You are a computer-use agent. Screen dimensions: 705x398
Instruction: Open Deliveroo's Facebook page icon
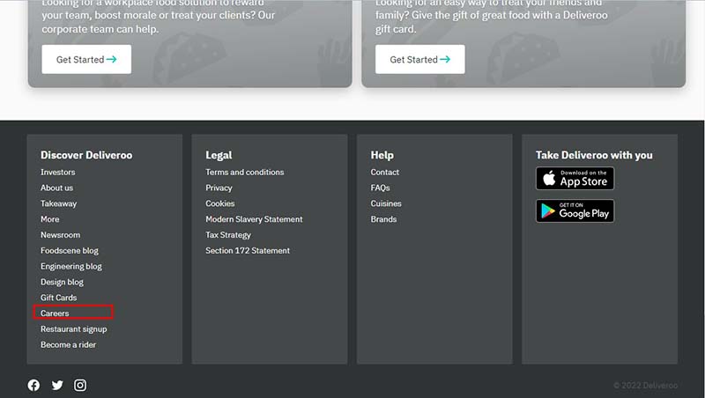[x=33, y=385]
